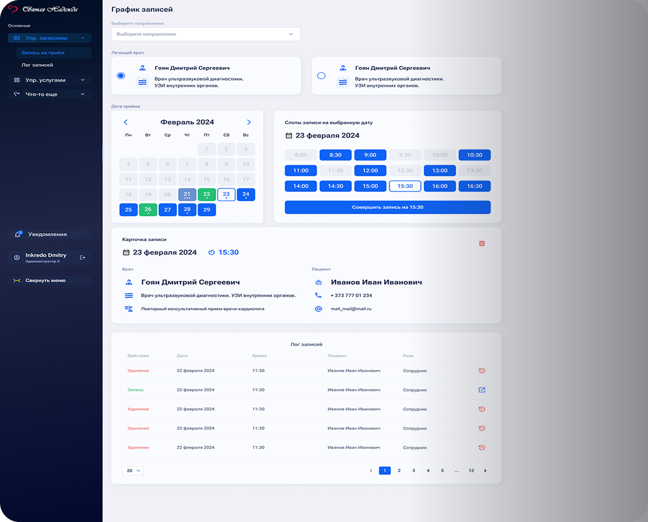
Task: Choose the 10:30 time slot
Action: pyautogui.click(x=474, y=155)
